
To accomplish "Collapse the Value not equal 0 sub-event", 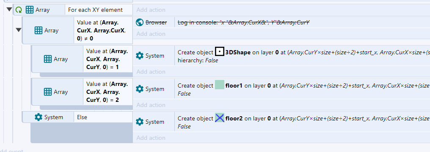I will [18, 30].
